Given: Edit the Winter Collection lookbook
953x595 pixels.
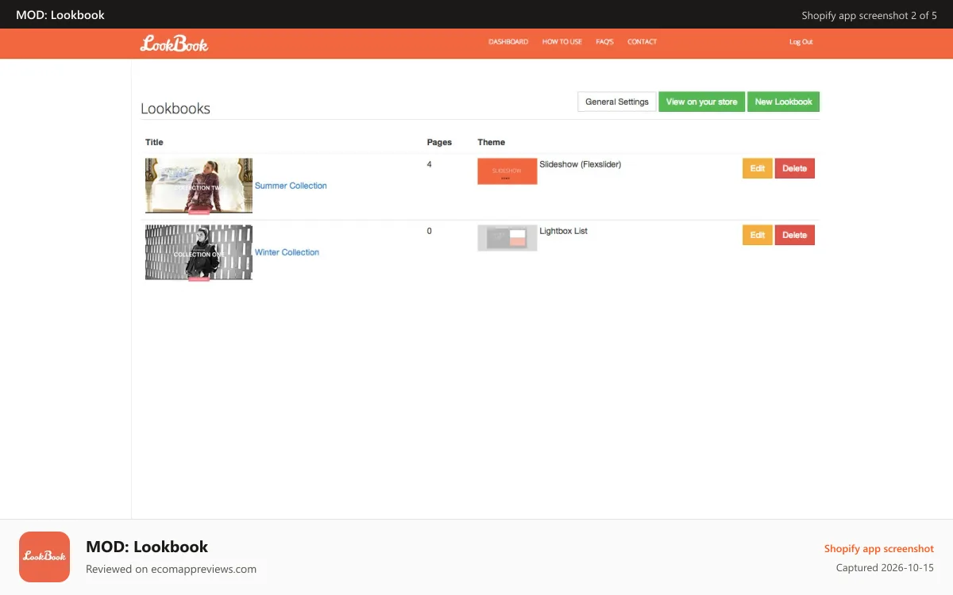Looking at the screenshot, I should [758, 235].
